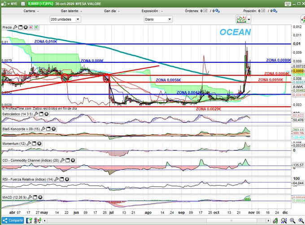The height and width of the screenshot is (225, 305).
Task: Click candlestick style icon in bottom bar
Action: 37,221
